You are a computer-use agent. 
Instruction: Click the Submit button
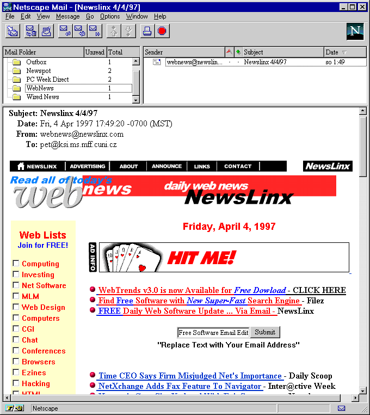tap(265, 332)
